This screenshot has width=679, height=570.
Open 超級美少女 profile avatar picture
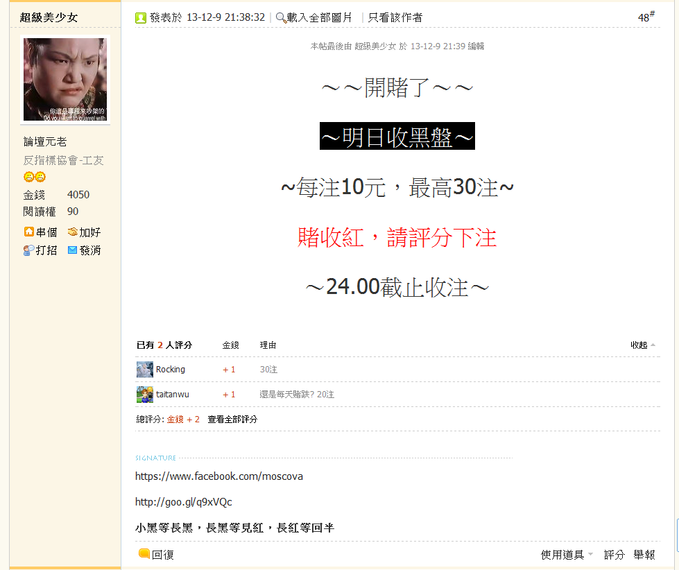pos(65,80)
